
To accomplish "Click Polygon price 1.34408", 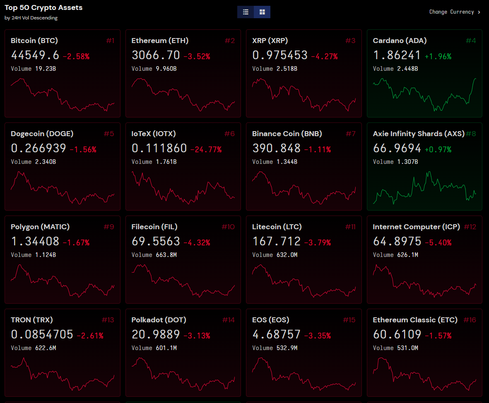I will pyautogui.click(x=35, y=241).
